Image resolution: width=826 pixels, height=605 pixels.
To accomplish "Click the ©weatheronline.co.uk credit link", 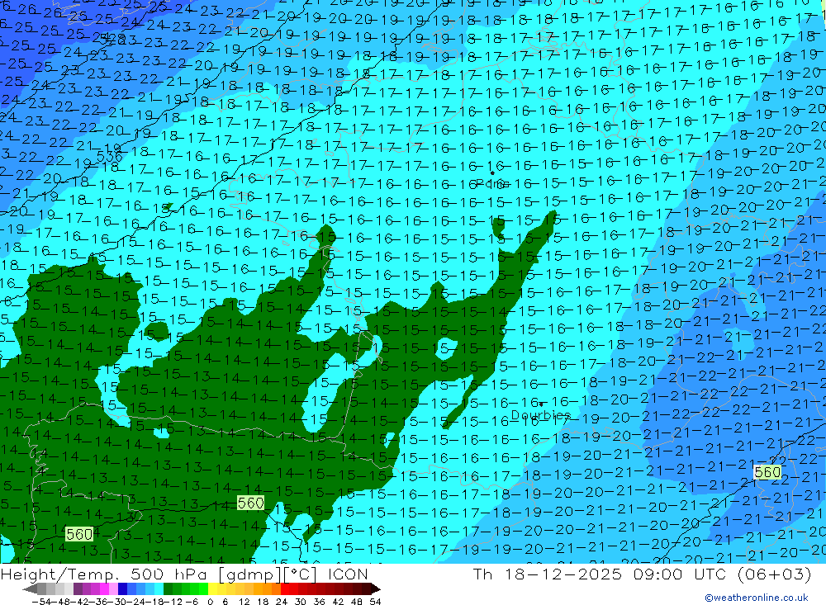I will [x=756, y=598].
